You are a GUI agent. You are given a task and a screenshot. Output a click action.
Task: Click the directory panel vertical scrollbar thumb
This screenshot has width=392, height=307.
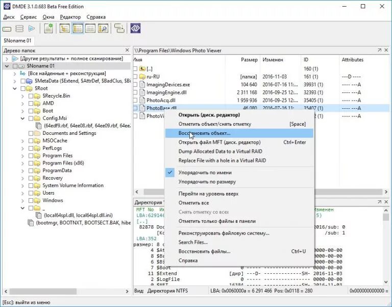386,217
